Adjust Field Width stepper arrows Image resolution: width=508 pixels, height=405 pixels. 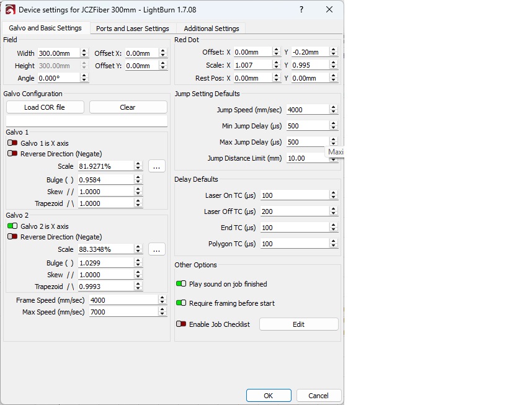click(x=84, y=53)
